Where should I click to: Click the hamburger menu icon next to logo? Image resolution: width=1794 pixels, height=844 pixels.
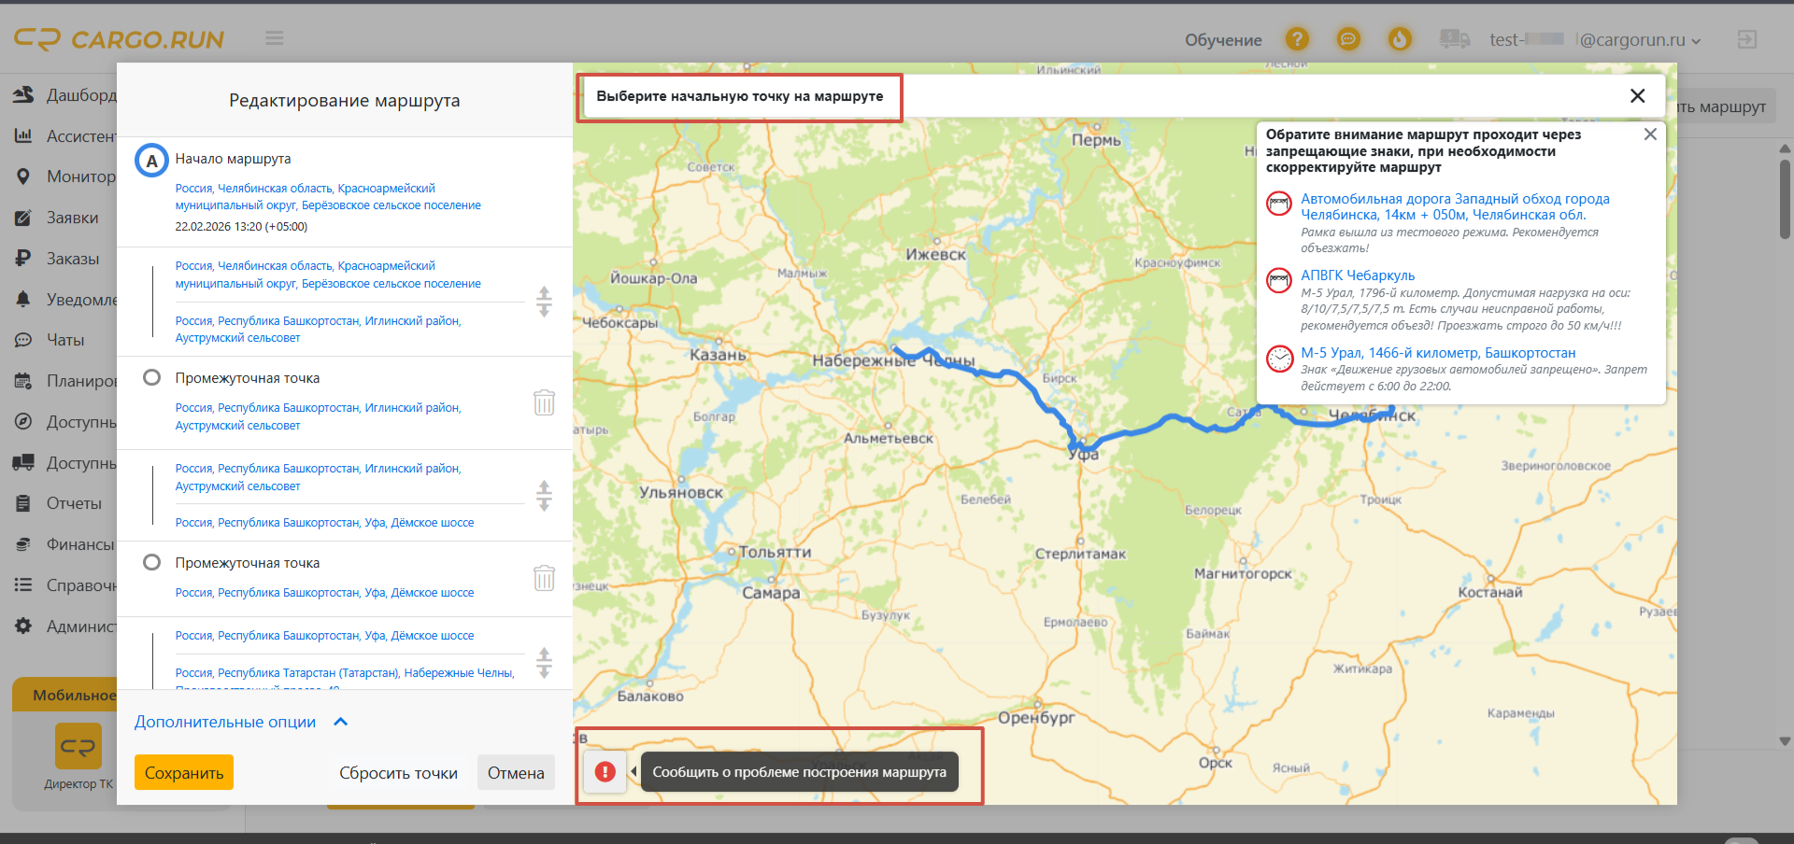click(274, 38)
